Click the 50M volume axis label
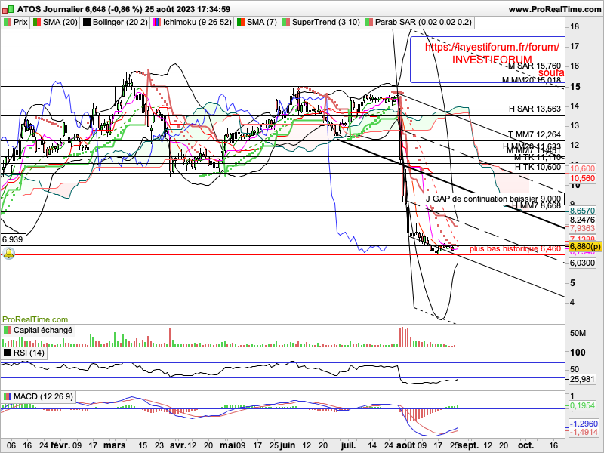 [x=578, y=333]
